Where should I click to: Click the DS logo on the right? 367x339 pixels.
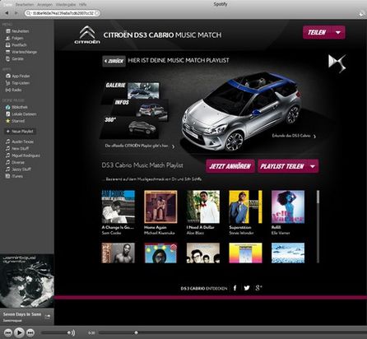pyautogui.click(x=337, y=63)
